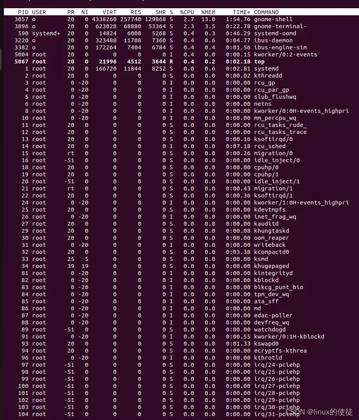
Task: Click the kcompactd0 process name
Action: pos(271,252)
